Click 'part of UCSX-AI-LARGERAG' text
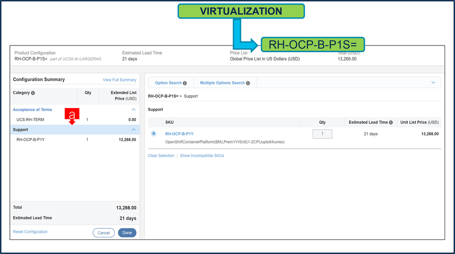 point(75,59)
